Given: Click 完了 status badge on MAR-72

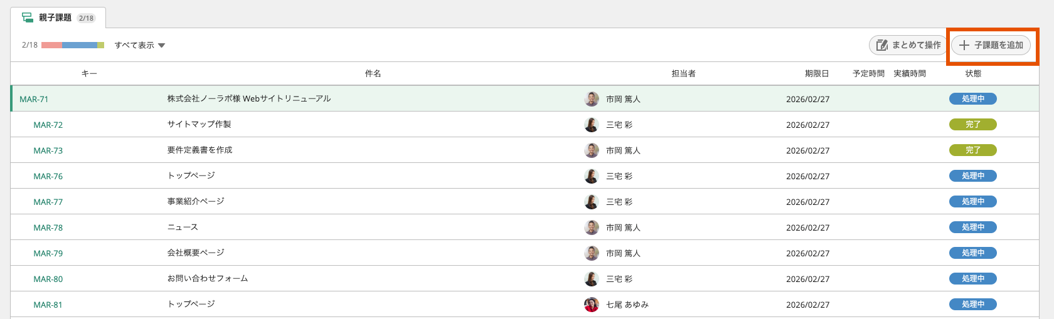Looking at the screenshot, I should tap(973, 125).
